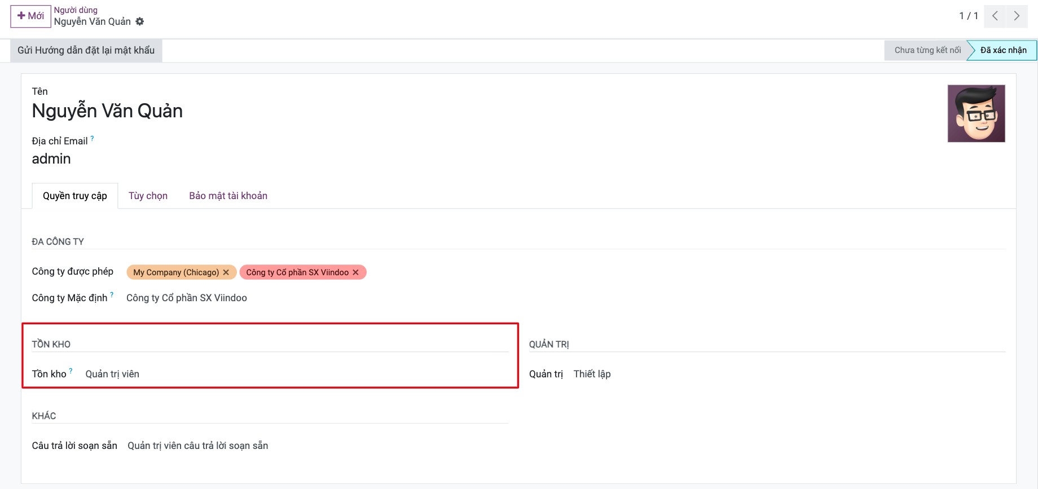Open the Công ty Mặc định help question mark

click(112, 294)
